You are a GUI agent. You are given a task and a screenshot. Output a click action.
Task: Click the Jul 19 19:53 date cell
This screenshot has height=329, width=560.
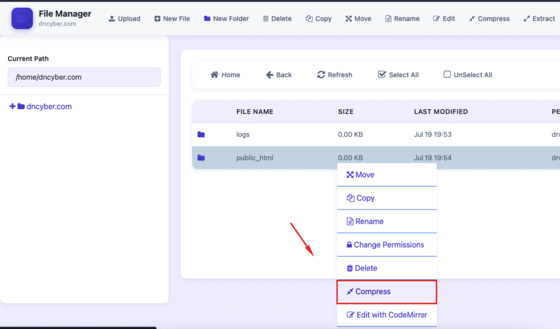[433, 134]
